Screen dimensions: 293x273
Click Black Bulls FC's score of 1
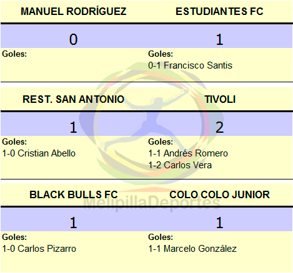[x=73, y=223]
